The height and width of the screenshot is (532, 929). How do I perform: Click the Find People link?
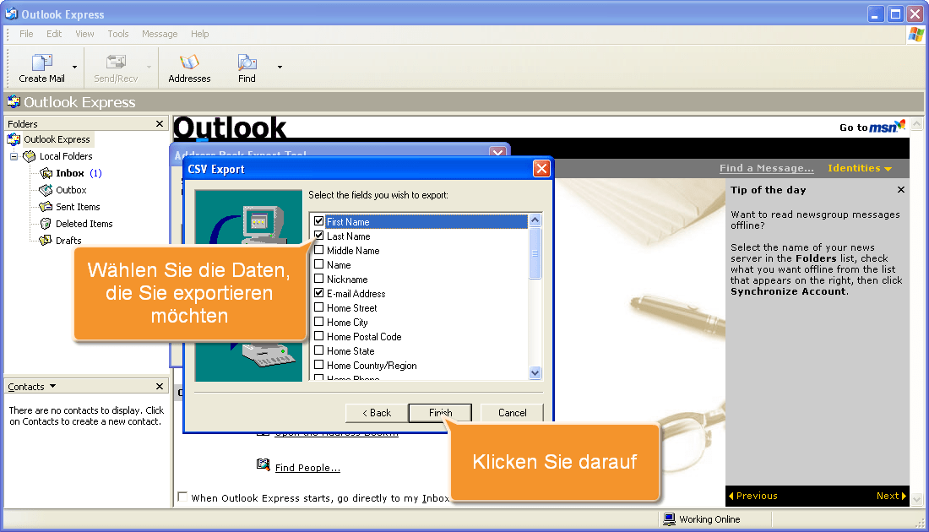[x=307, y=468]
